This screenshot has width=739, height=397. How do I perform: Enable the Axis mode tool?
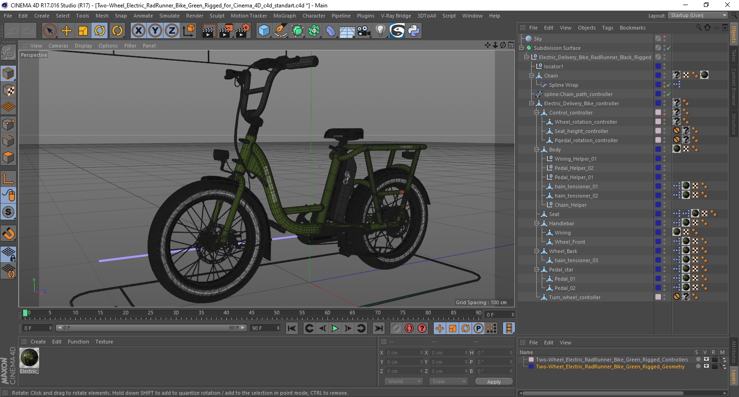pos(8,178)
